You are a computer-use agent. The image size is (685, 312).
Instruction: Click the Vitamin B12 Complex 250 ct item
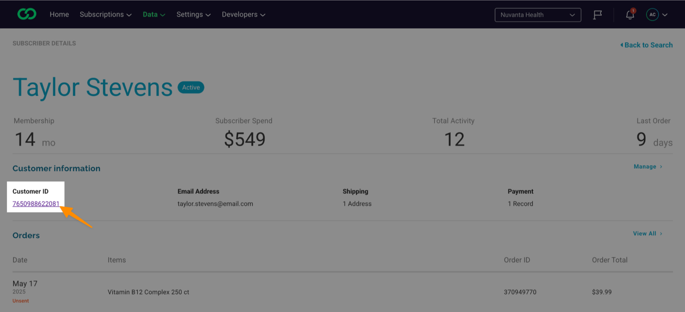[148, 292]
